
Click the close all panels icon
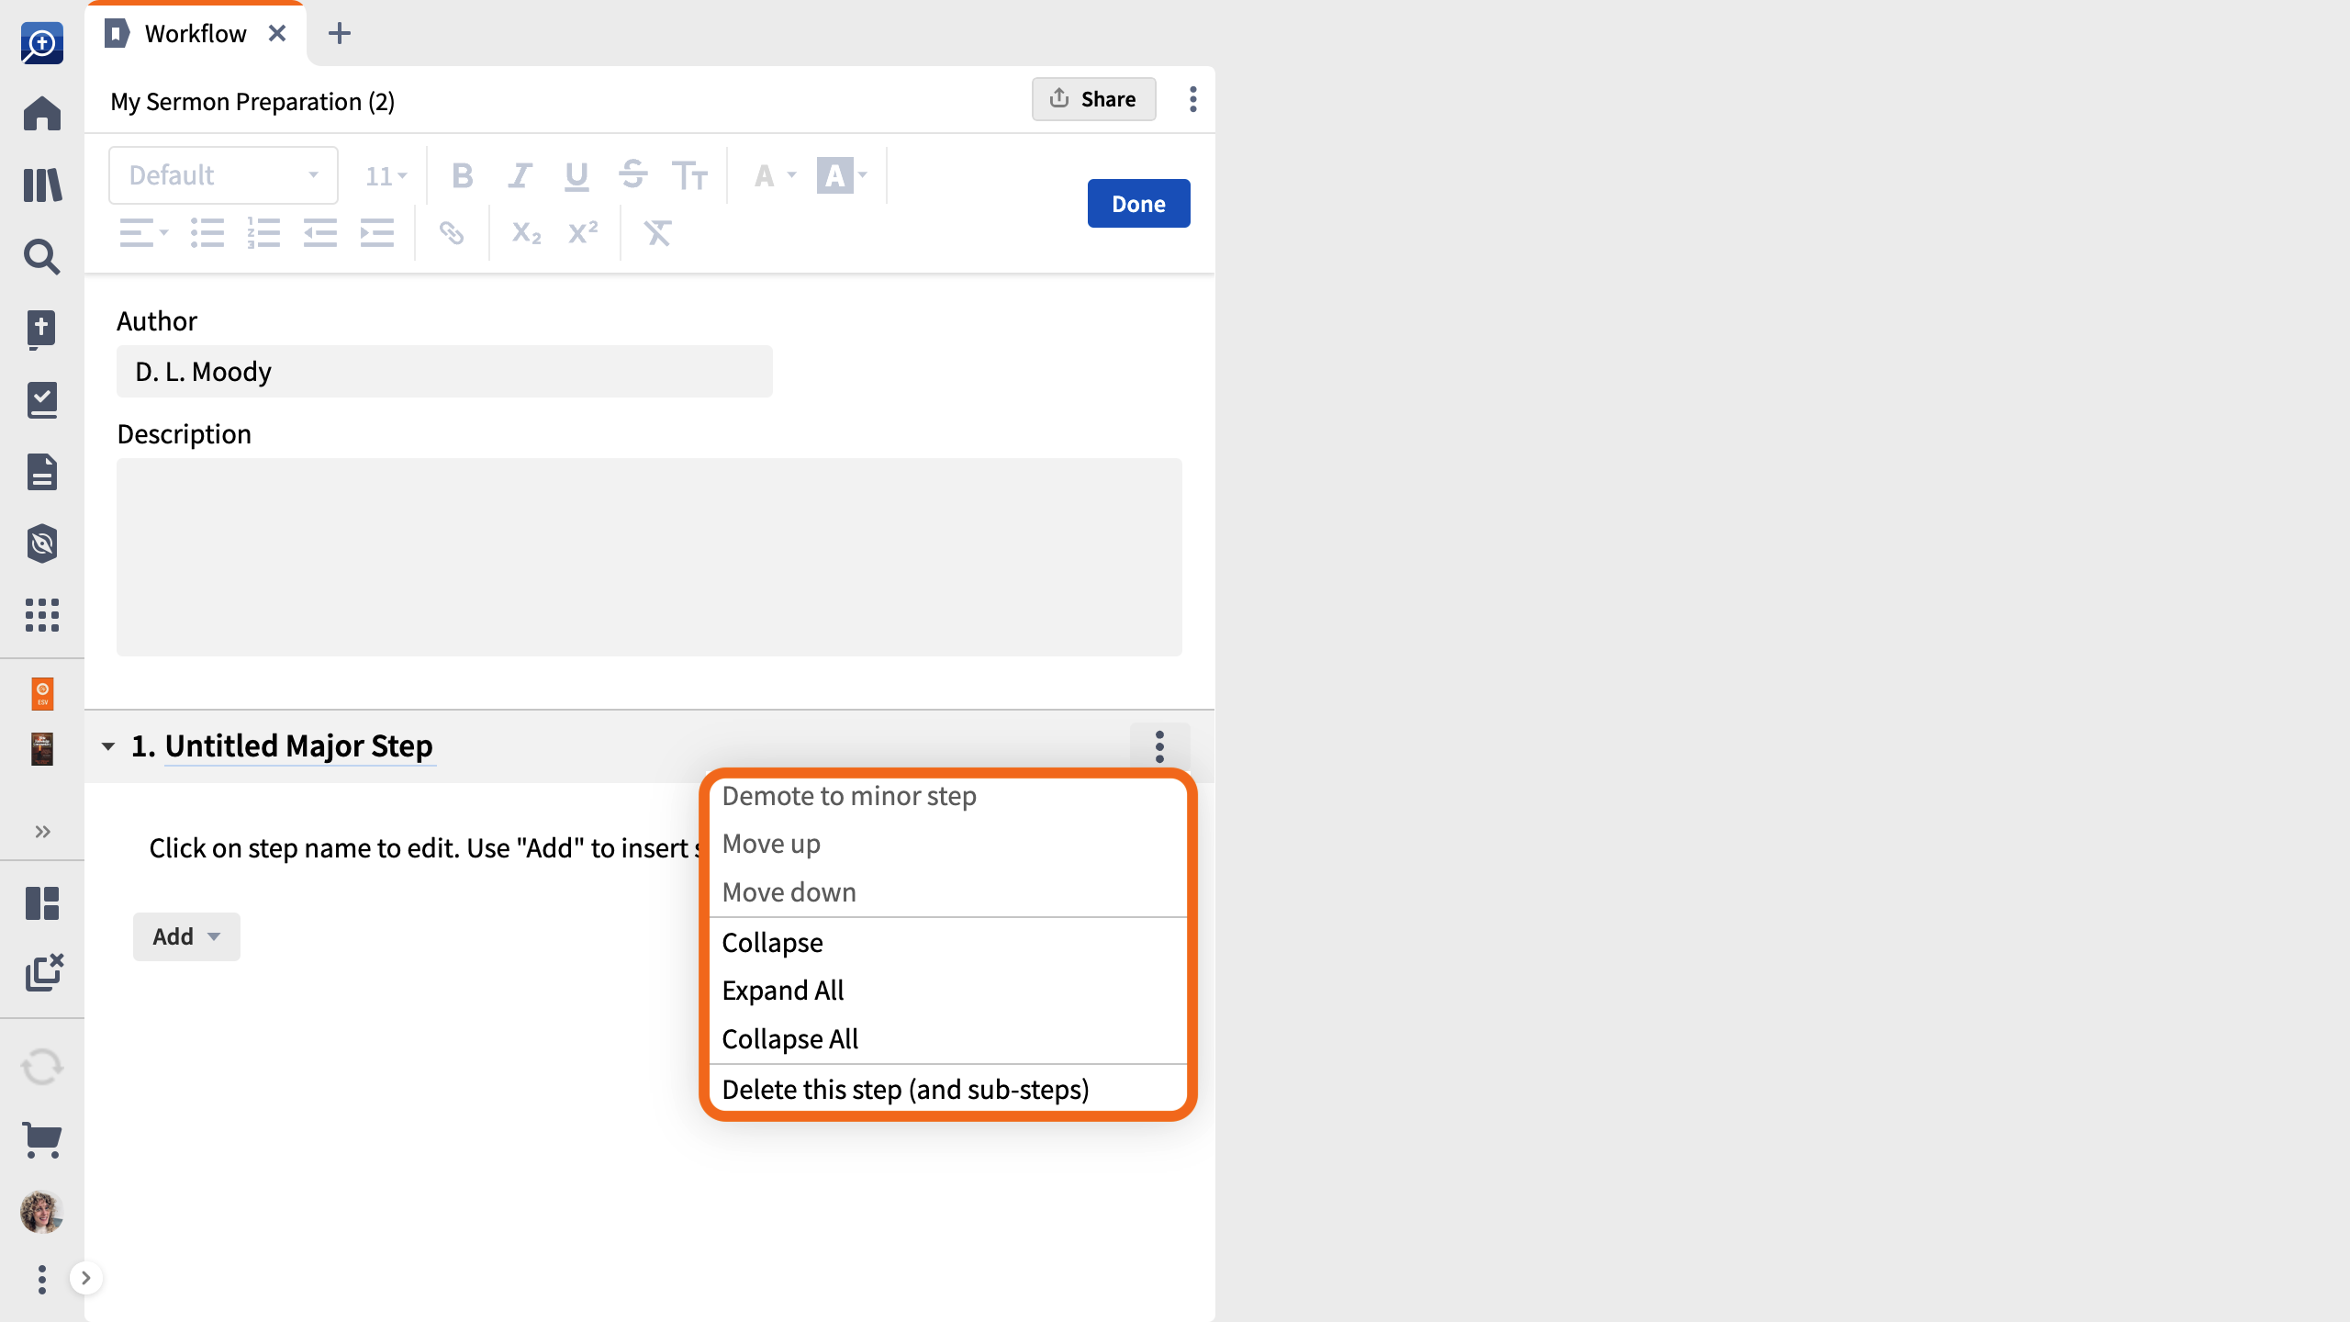coord(44,972)
